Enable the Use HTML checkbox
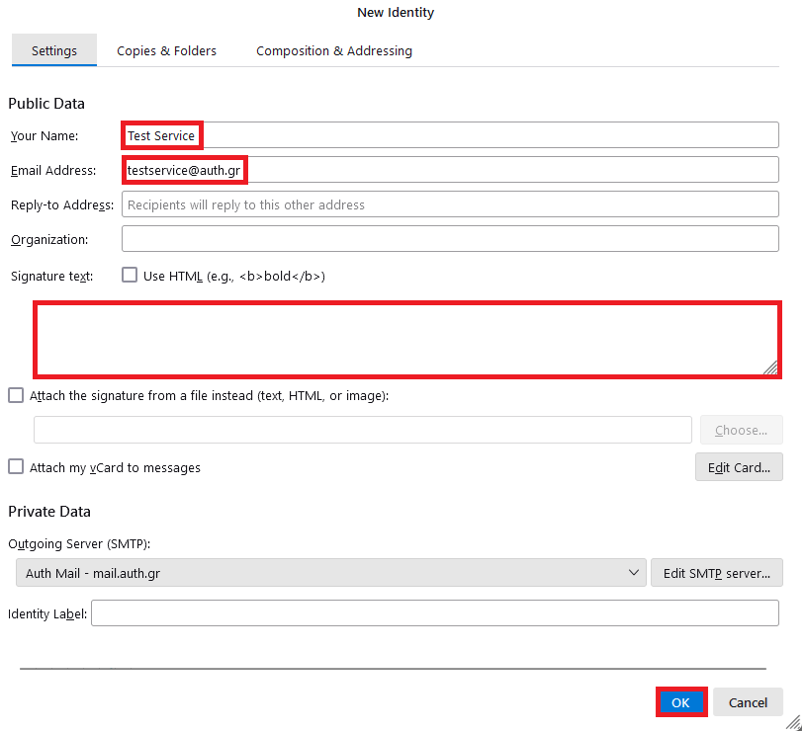The image size is (802, 732). coord(130,276)
